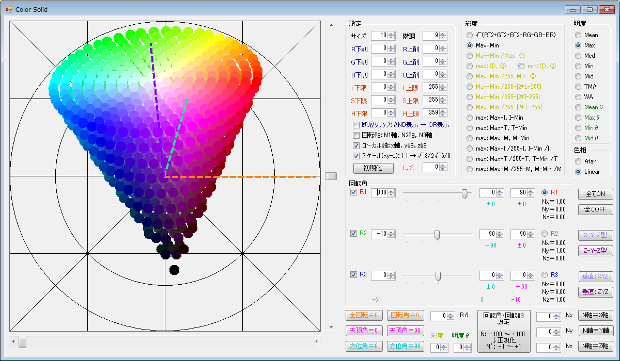Choose the Max-Min /255-Min ② saturation option
Screen dimensions: 620x361
point(470,76)
